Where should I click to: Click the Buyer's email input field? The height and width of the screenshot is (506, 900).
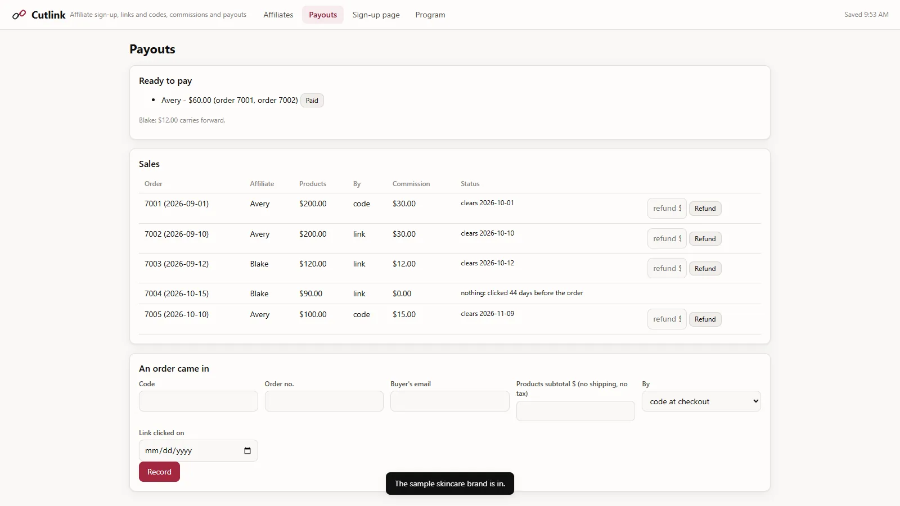450,401
